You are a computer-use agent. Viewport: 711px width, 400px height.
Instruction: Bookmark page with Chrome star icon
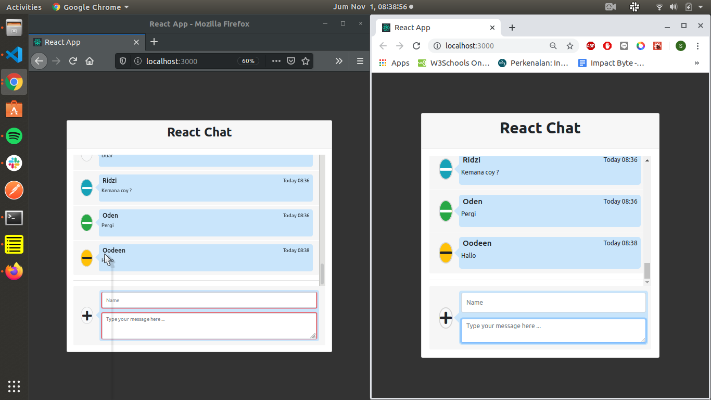(570, 46)
